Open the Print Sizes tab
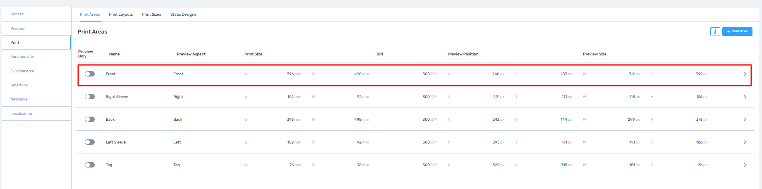This screenshot has height=189, width=762. pyautogui.click(x=151, y=14)
